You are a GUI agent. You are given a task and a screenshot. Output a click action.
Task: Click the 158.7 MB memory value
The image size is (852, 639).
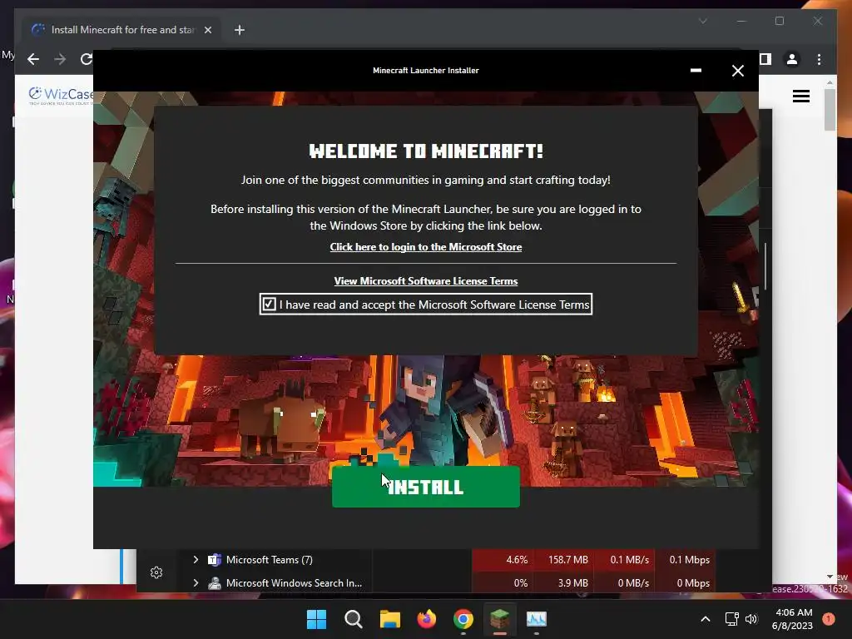[567, 560]
